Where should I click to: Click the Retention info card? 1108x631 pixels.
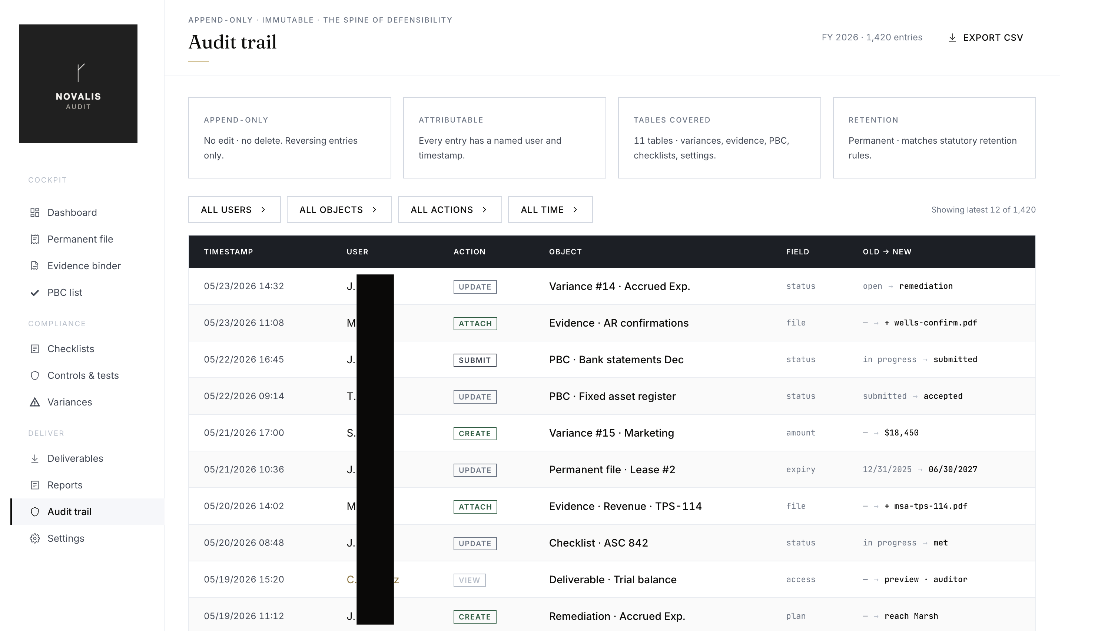[x=934, y=138]
